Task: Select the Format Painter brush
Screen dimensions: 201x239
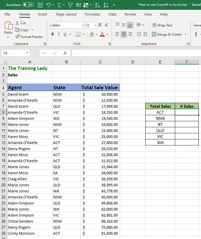Action: pos(17,37)
